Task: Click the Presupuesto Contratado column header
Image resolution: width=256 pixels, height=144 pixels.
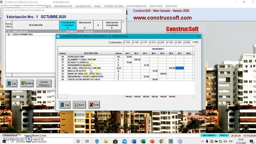Action: tap(68, 25)
